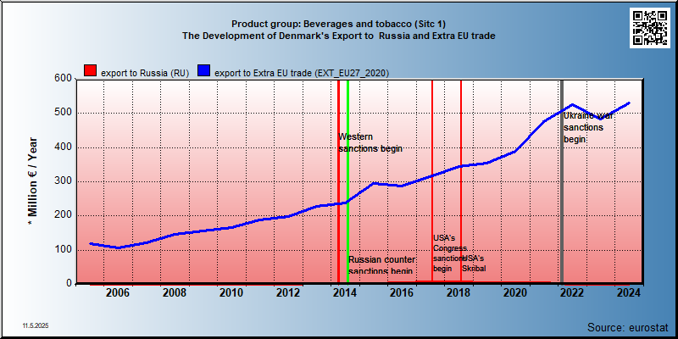
Task: Click the 'USA's Congress sanctions begin' annotation
Action: pos(450,253)
